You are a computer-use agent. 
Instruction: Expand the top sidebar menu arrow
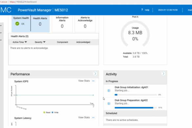pyautogui.click(x=1, y=26)
